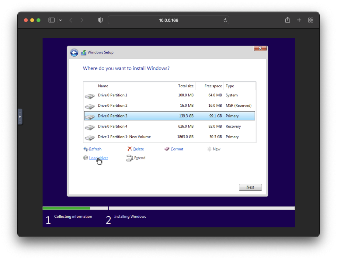Click the Extend link

(140, 158)
